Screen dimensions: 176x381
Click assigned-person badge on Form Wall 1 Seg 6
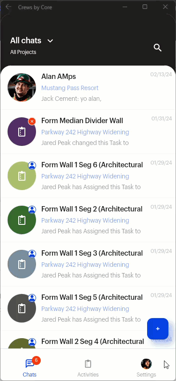(x=32, y=165)
